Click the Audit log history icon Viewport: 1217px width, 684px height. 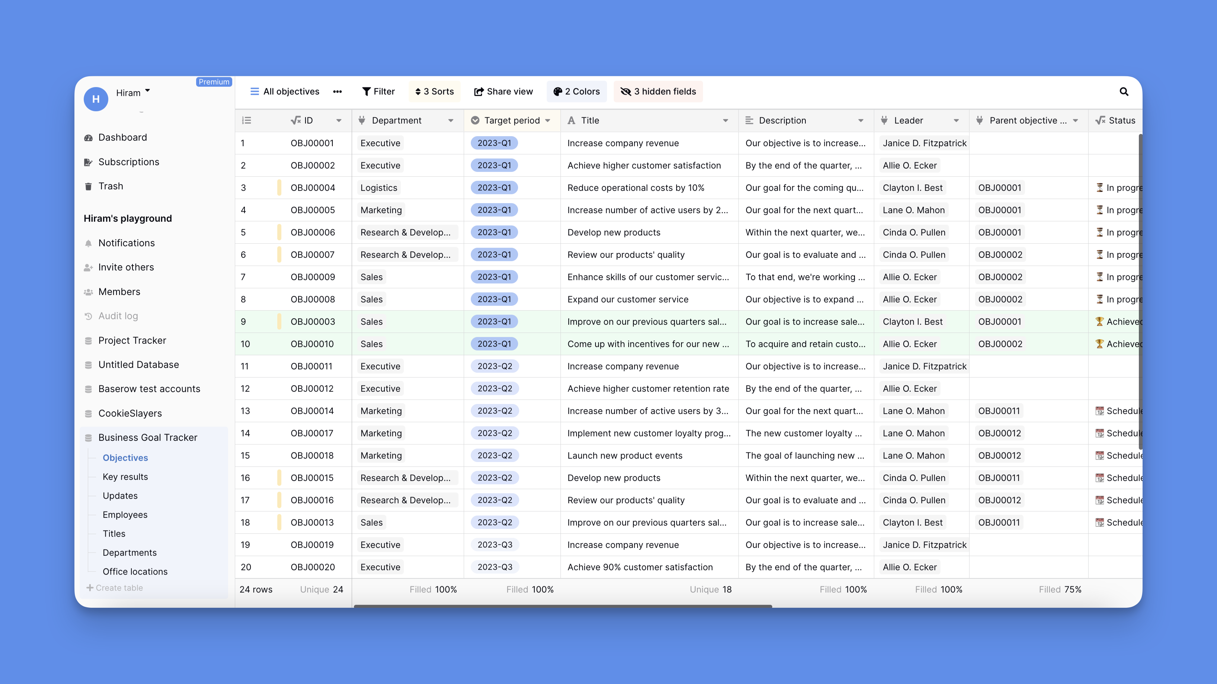coord(88,316)
